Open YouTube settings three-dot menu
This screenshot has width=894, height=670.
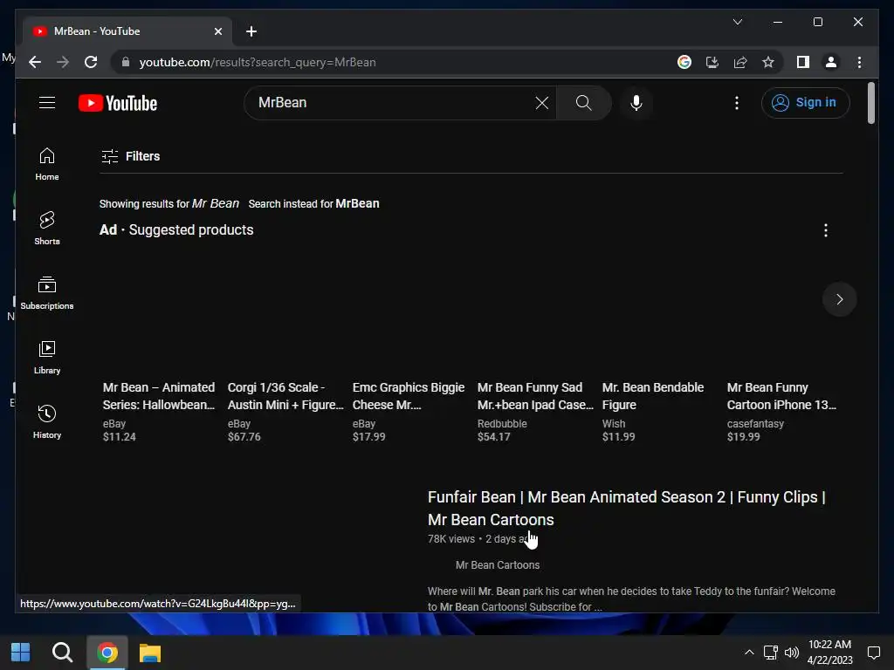[x=737, y=103]
